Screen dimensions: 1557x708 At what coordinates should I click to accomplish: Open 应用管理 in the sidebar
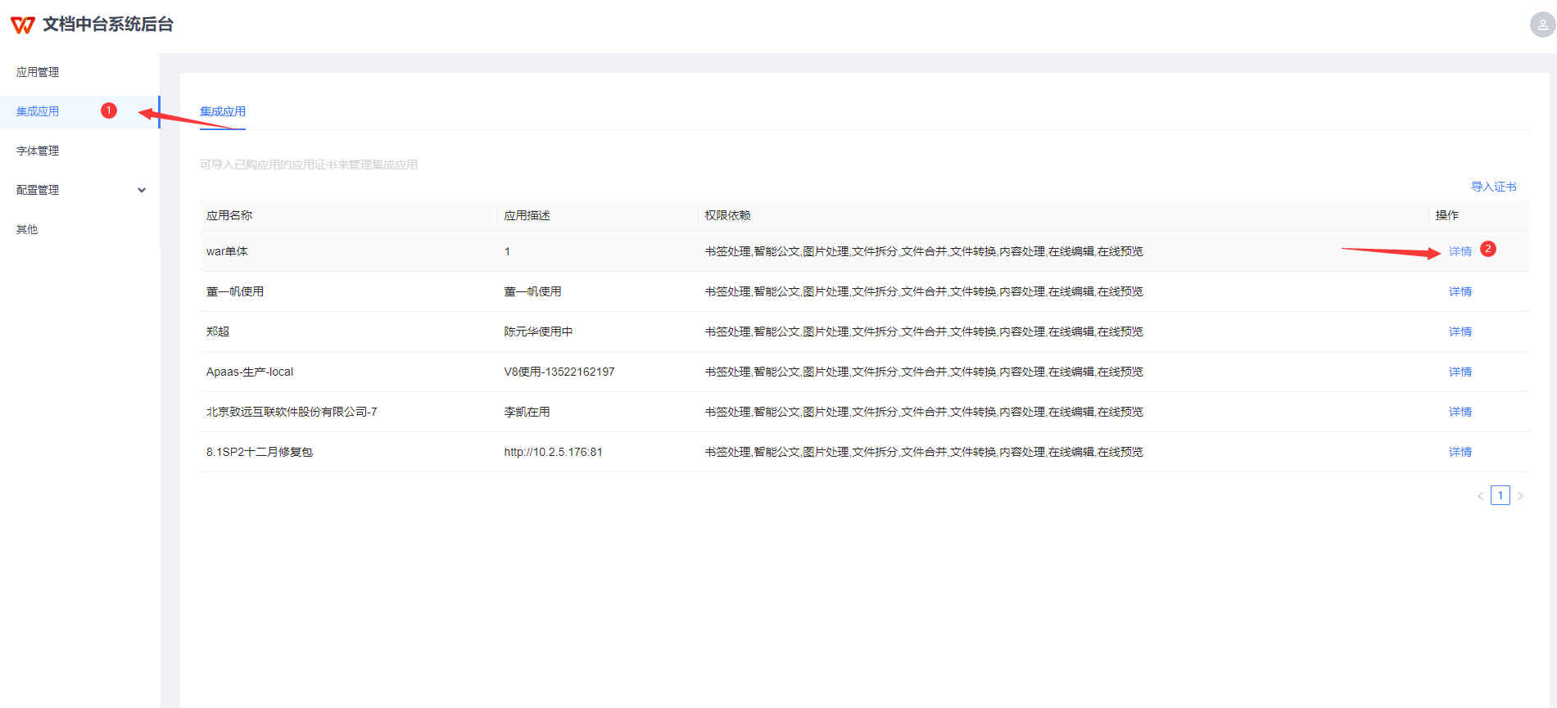38,72
